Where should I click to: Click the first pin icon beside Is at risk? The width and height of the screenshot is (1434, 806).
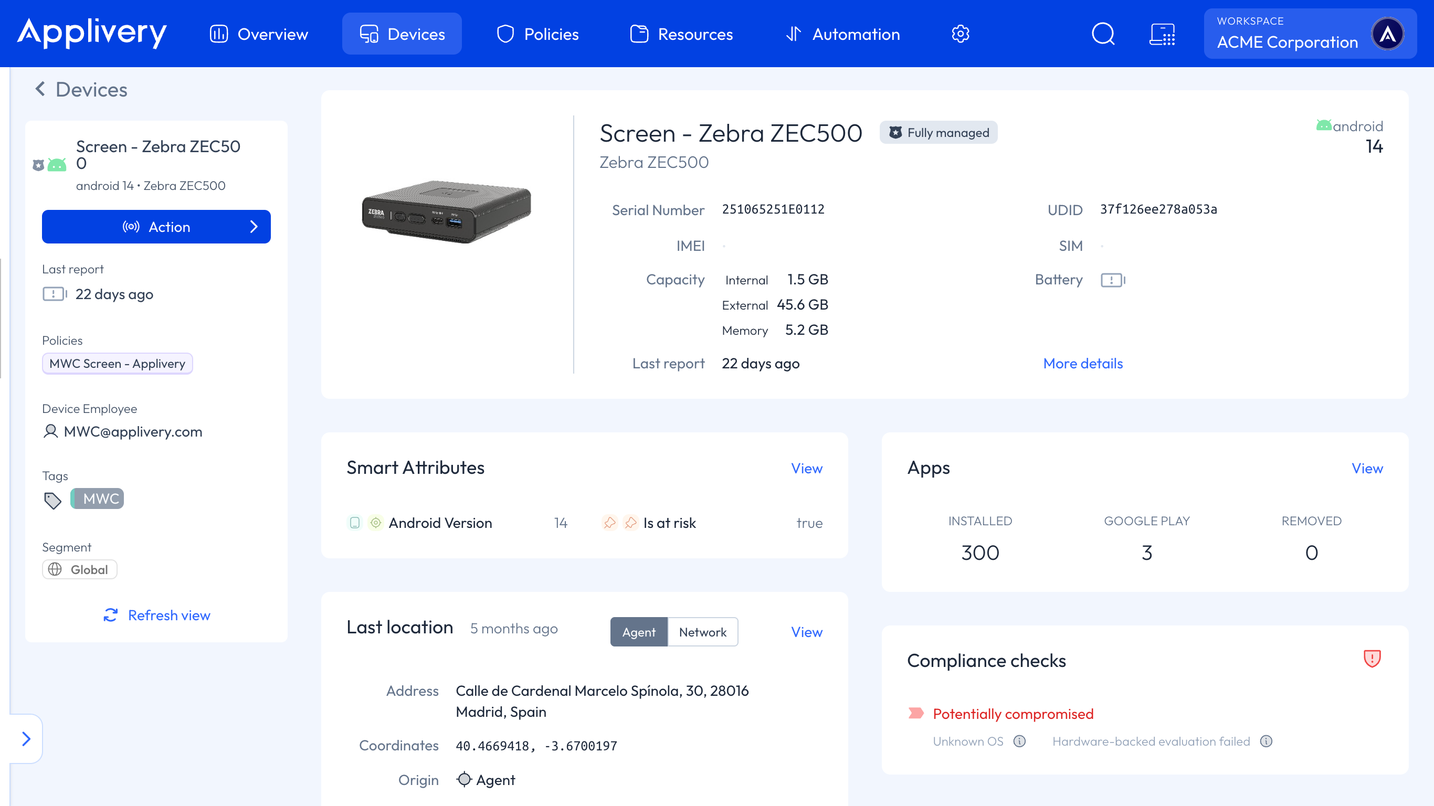click(x=610, y=523)
